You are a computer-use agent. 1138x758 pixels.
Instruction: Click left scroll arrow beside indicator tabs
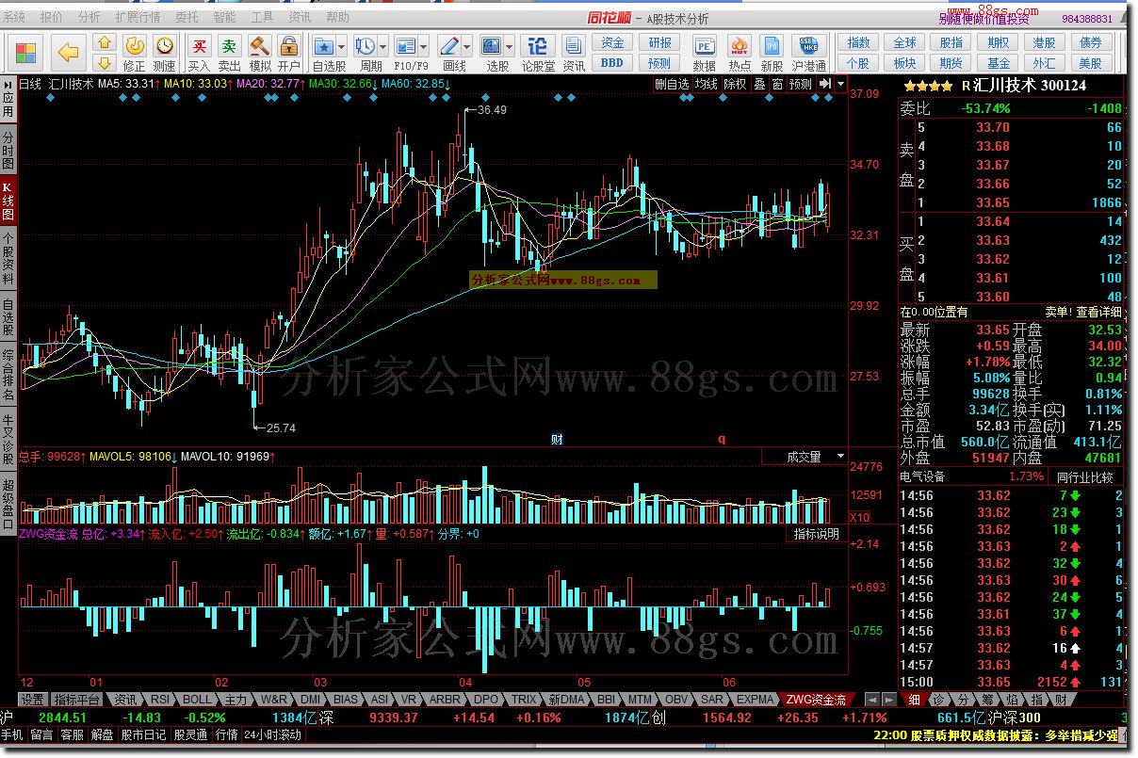click(872, 700)
